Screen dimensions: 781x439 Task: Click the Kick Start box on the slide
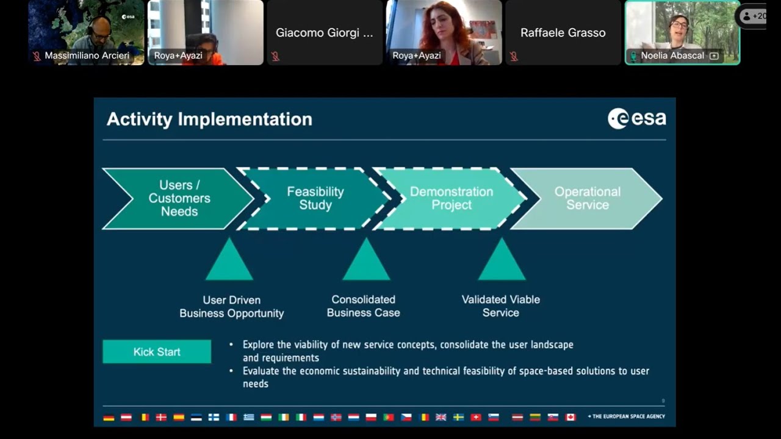tap(157, 352)
